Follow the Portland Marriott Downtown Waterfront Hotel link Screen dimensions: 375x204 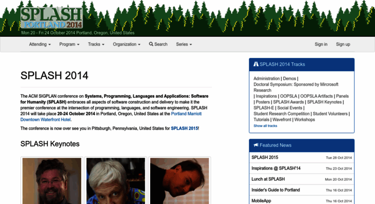coord(111,117)
